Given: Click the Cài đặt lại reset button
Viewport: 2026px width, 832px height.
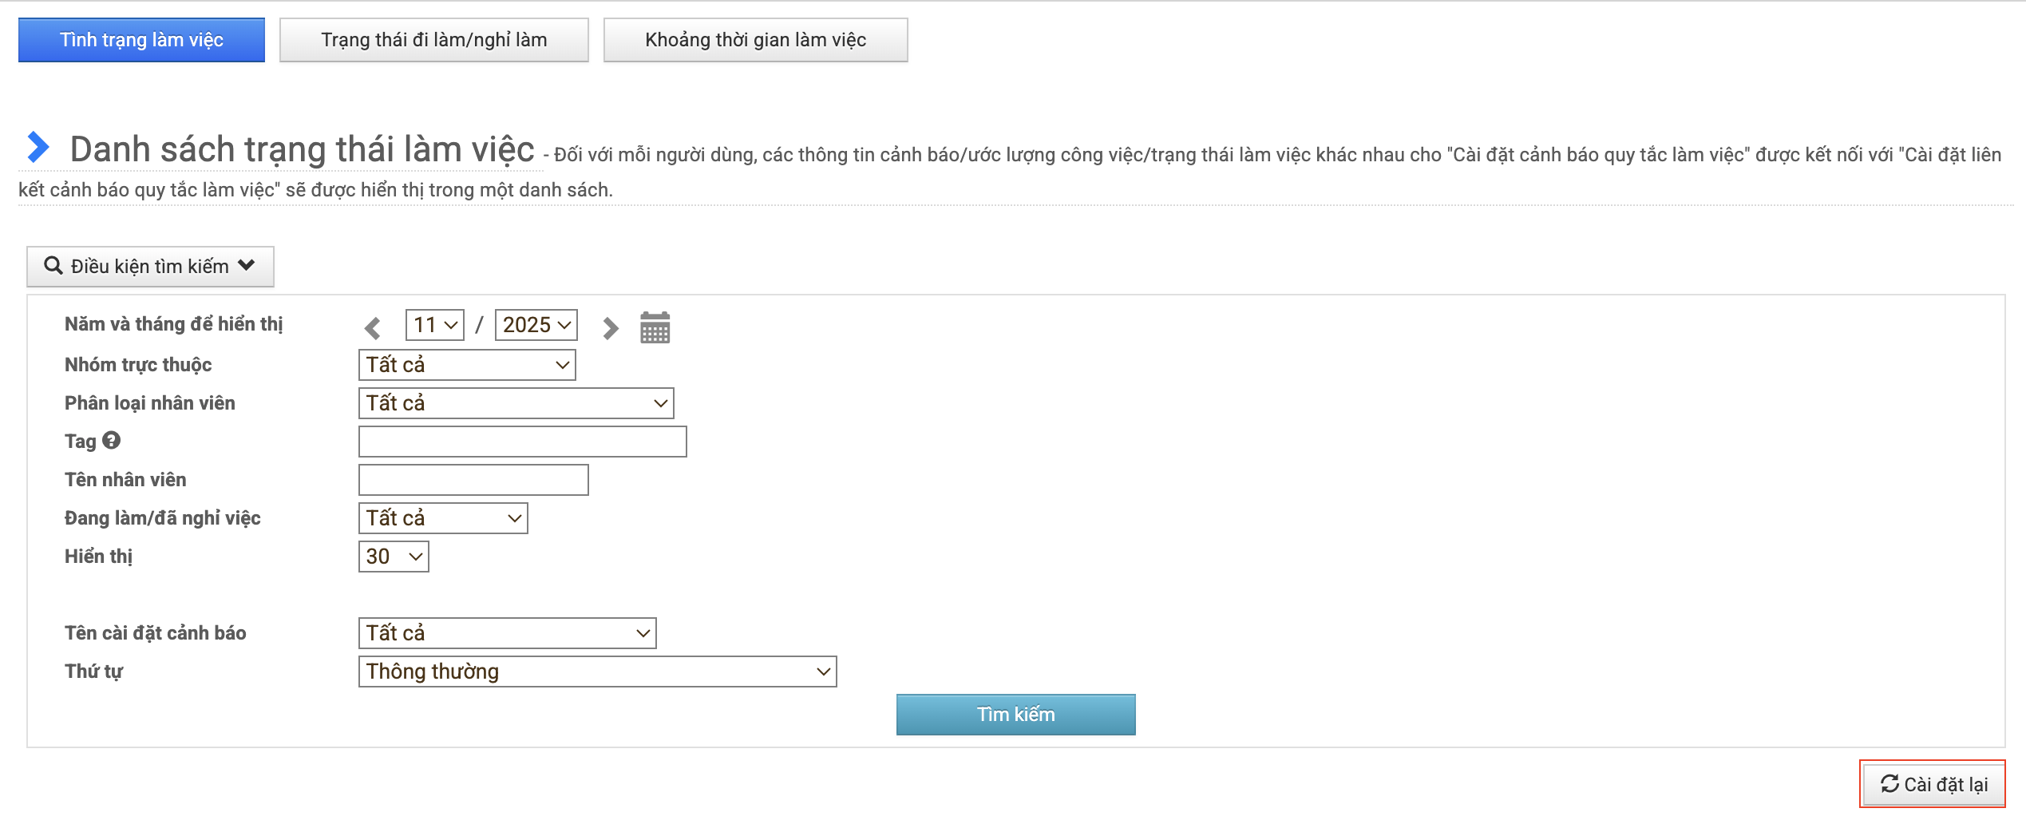Looking at the screenshot, I should [x=1933, y=784].
